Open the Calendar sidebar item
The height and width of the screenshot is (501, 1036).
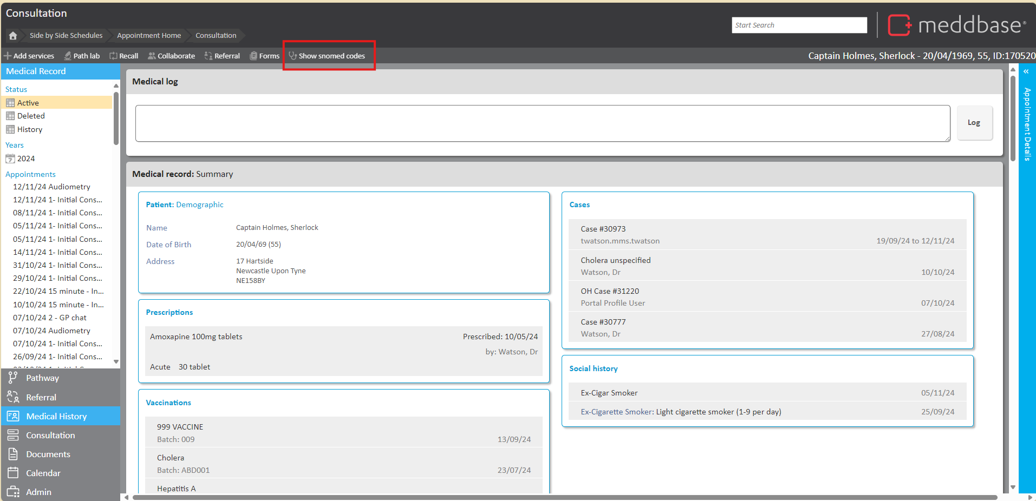pos(43,473)
